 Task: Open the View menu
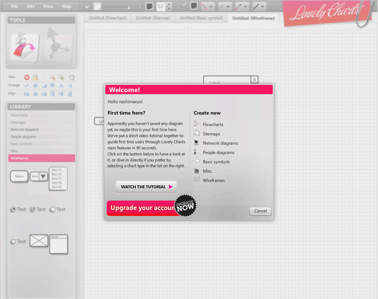pyautogui.click(x=48, y=6)
